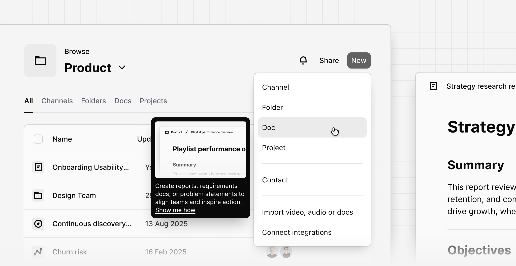Click the notification bell icon
The image size is (516, 266).
303,60
